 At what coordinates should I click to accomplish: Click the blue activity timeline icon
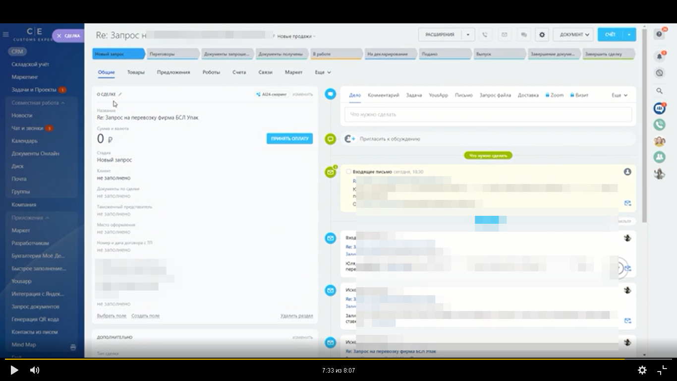(x=331, y=94)
